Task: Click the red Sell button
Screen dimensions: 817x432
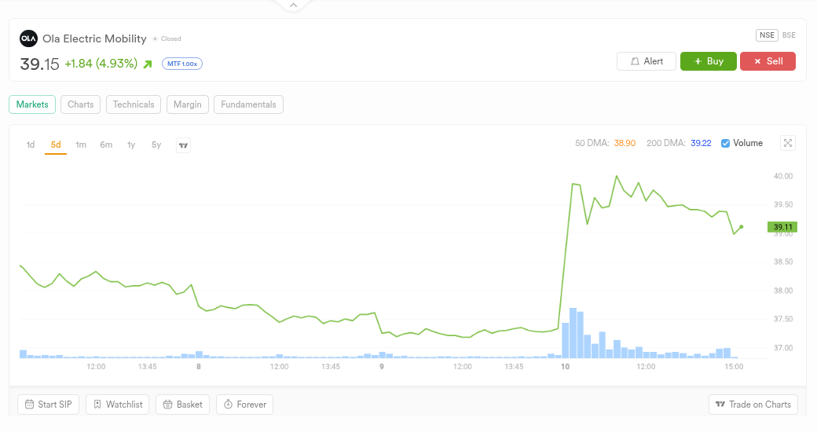Action: [768, 61]
